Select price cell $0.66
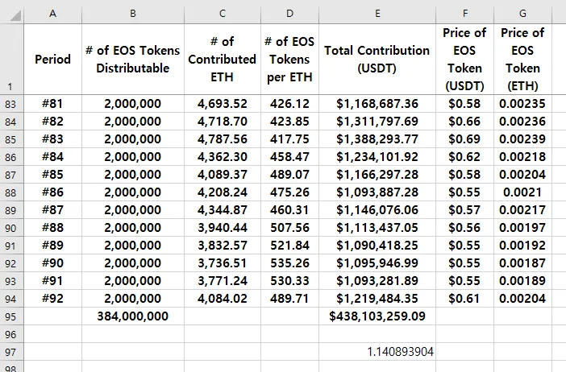 (465, 122)
